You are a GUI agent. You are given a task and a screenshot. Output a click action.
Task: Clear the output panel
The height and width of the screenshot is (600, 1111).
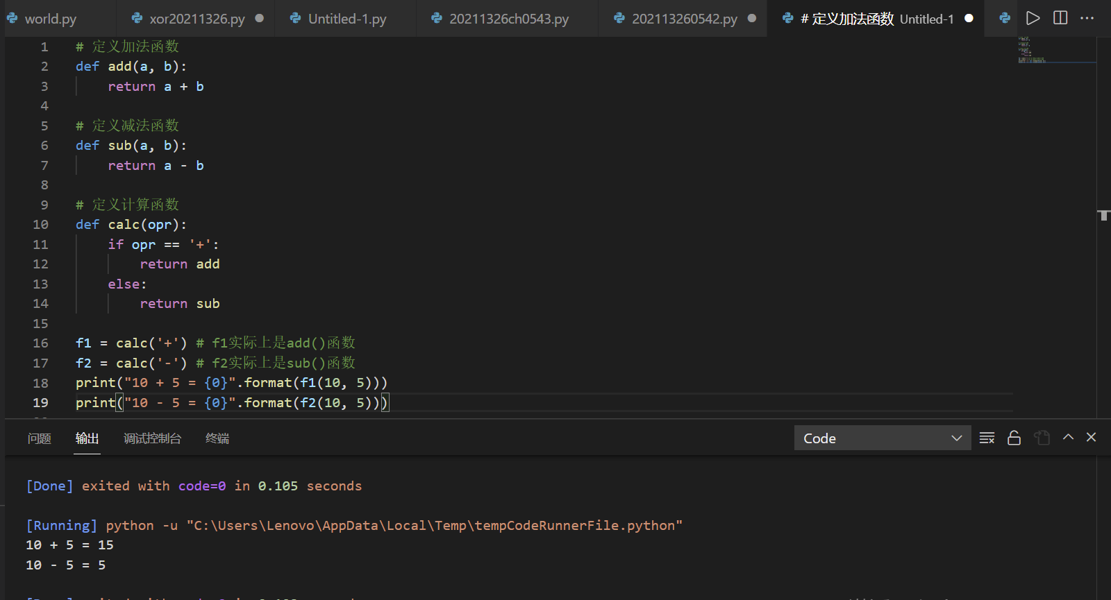[987, 438]
